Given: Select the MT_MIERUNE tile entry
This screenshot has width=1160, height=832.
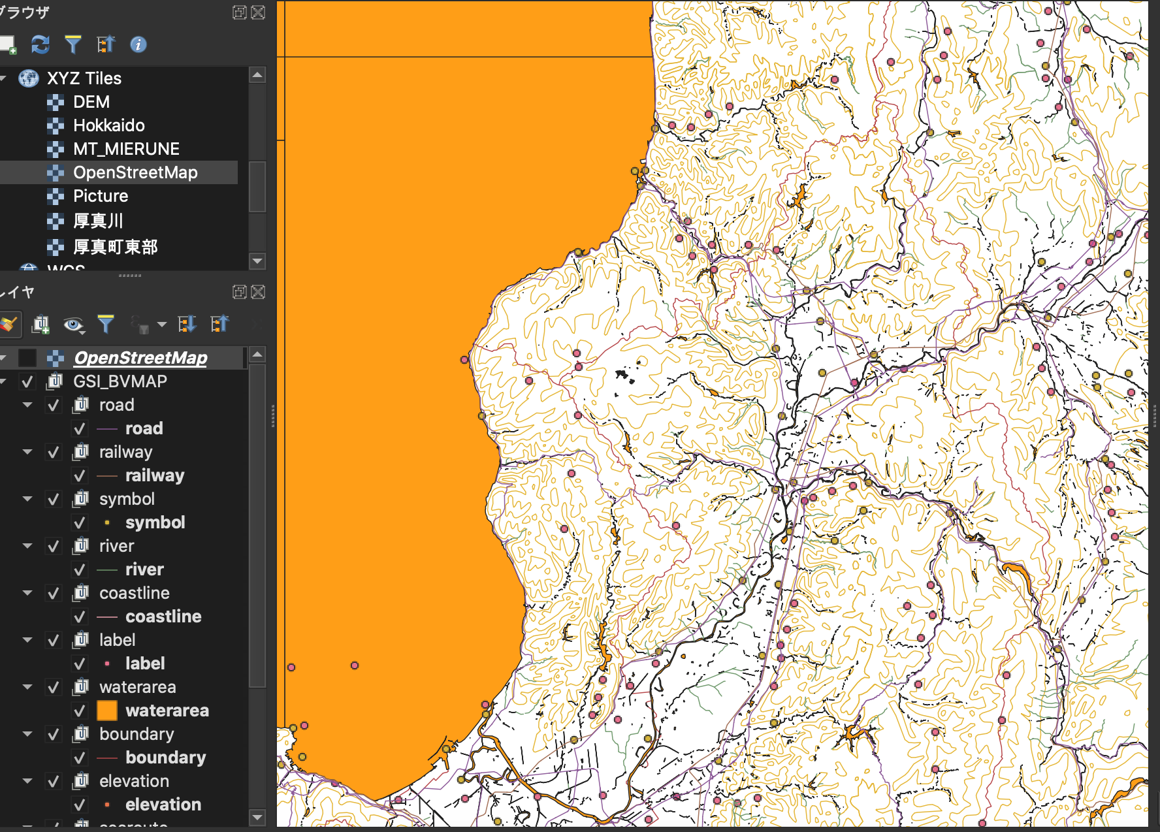Looking at the screenshot, I should 126,149.
